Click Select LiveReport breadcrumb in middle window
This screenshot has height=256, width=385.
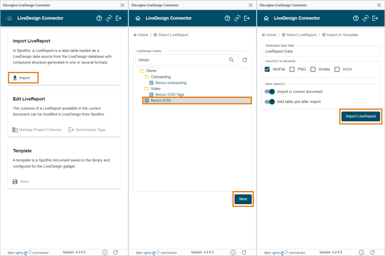171,35
